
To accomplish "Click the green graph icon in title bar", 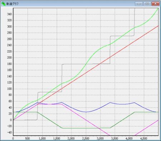I will click(3, 4).
